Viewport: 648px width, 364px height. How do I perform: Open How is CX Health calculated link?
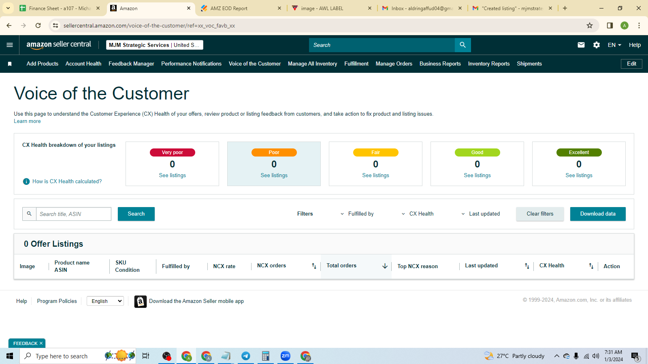(x=67, y=182)
